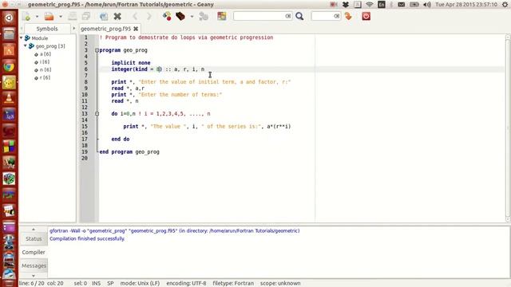Viewport: 511px width, 287px height.
Task: Open the Compiler message tab
Action: pyautogui.click(x=34, y=252)
